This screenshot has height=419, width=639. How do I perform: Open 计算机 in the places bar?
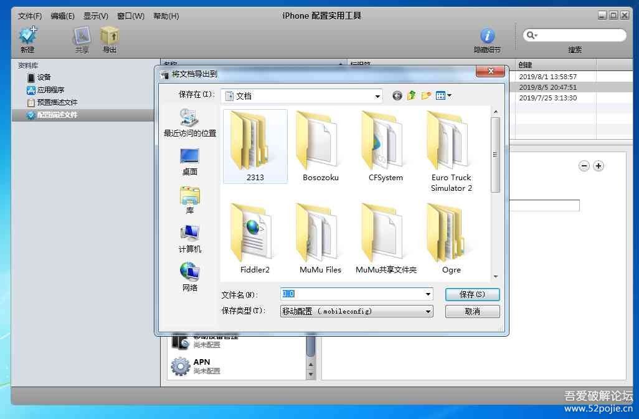[189, 239]
